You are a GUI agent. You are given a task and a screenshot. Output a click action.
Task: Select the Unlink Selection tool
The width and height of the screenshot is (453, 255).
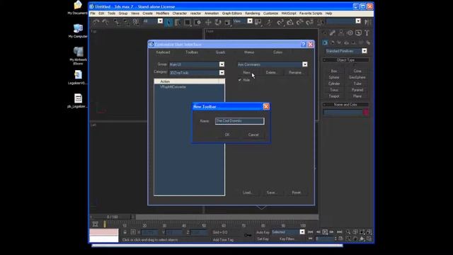[126, 22]
